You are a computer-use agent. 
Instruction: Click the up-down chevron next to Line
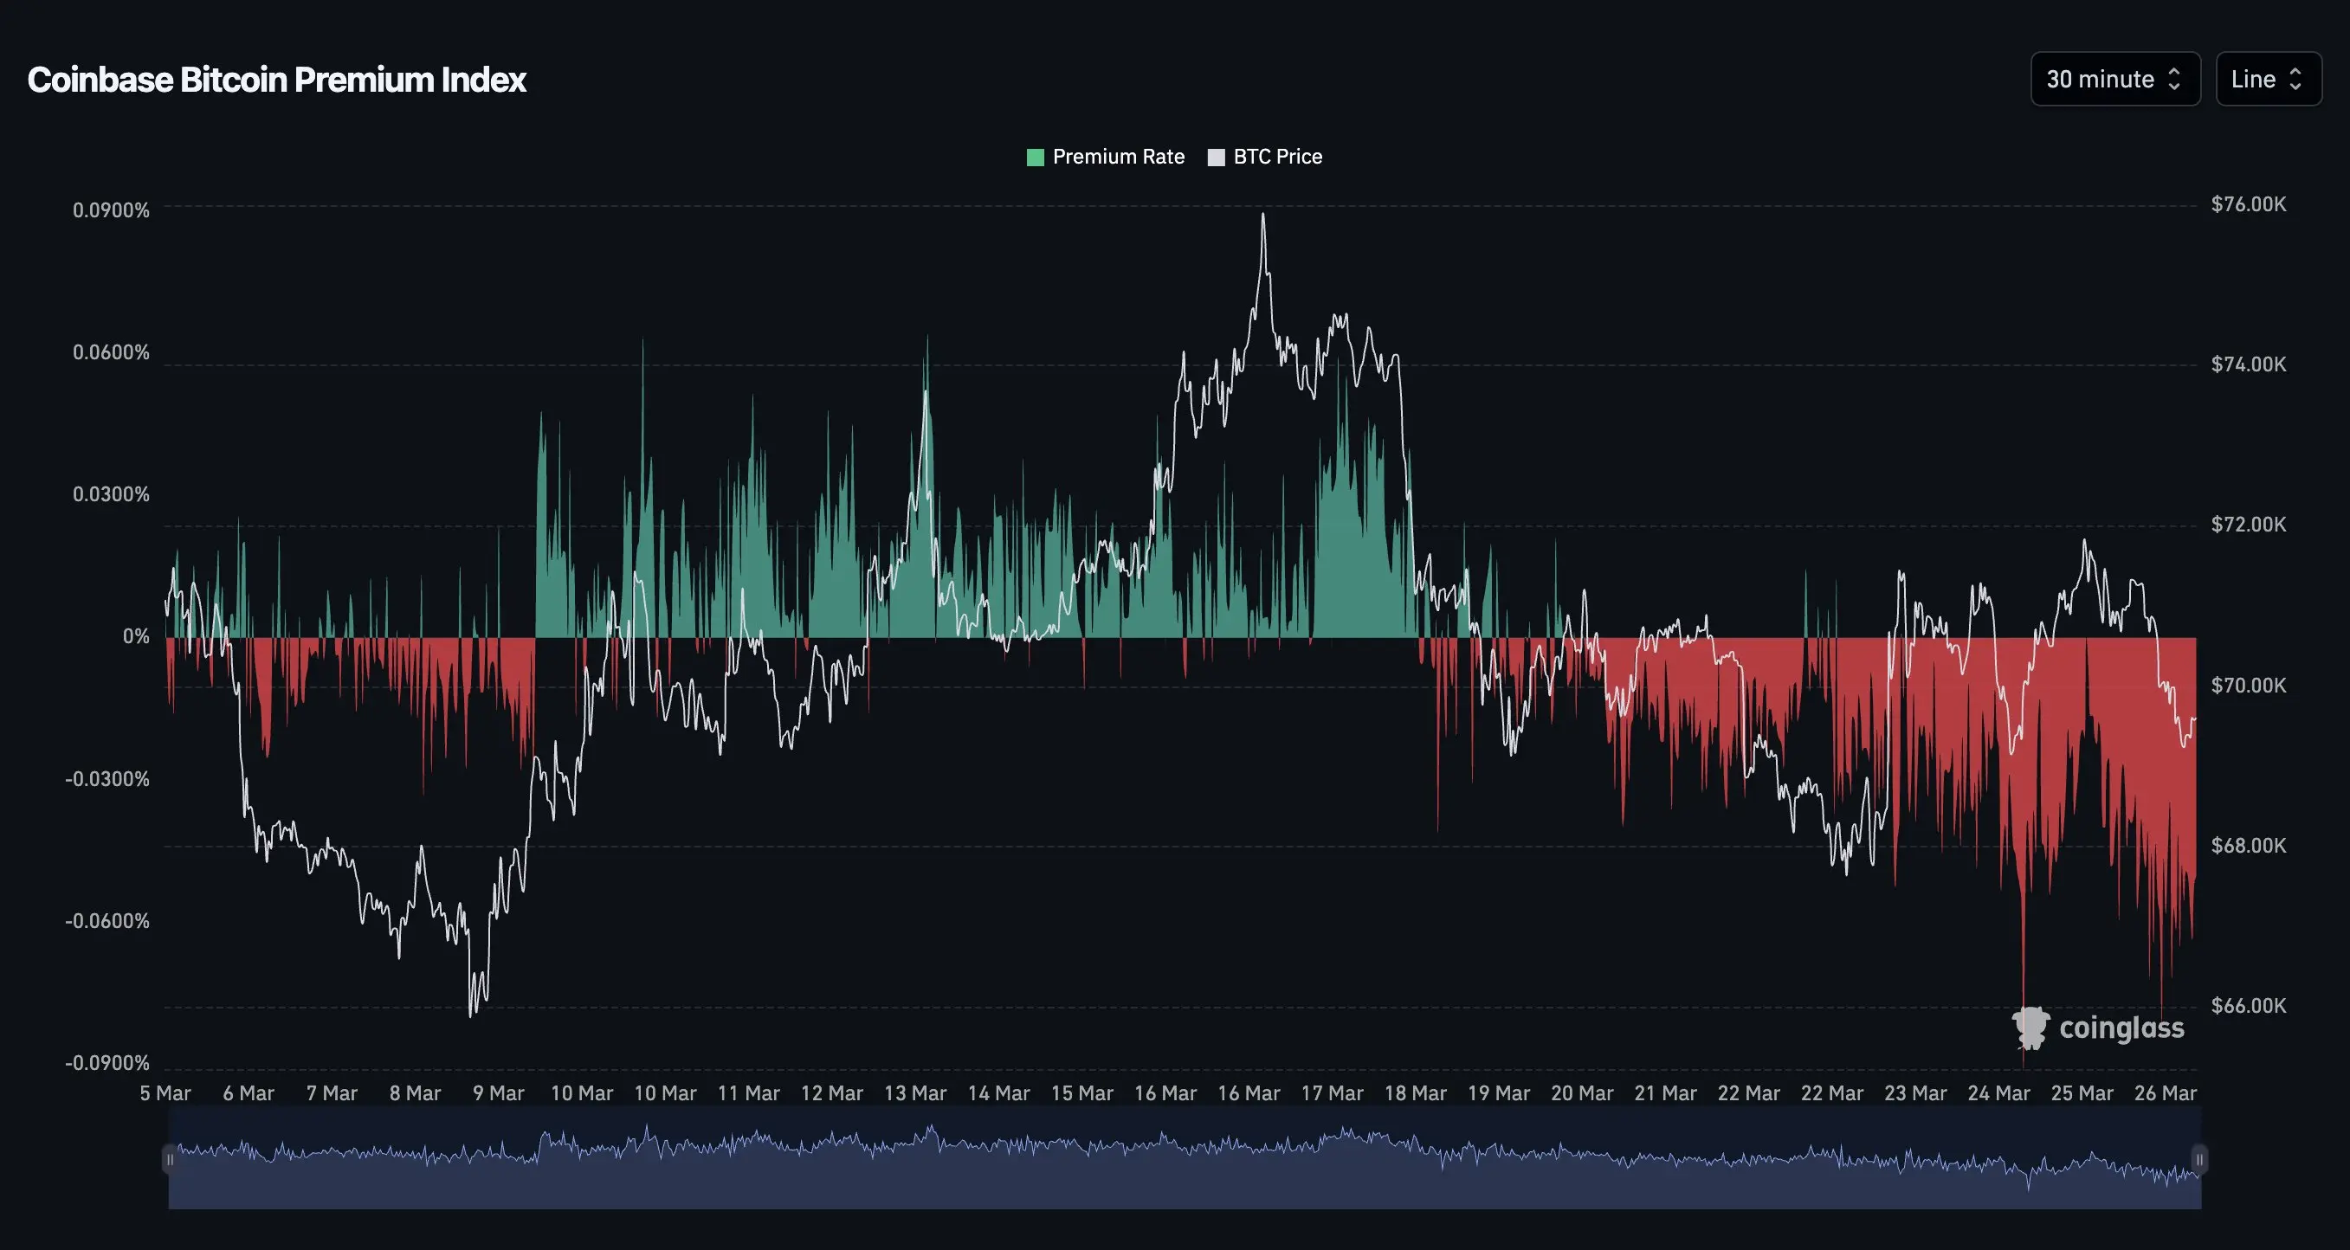coord(2295,80)
